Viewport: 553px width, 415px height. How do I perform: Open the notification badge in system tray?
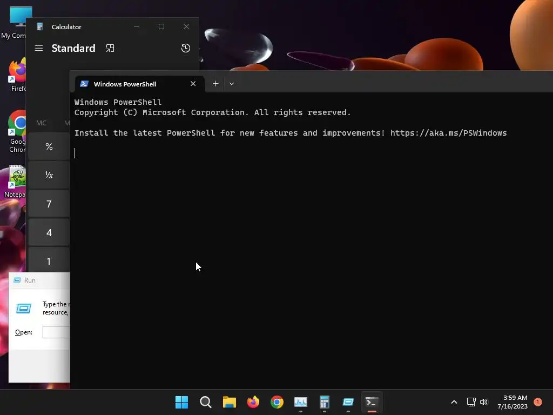click(x=538, y=401)
